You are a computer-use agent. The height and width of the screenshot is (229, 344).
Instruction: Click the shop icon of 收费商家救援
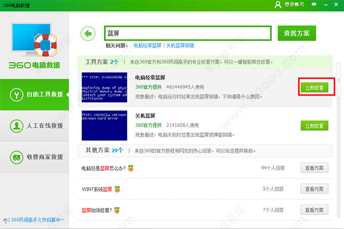(17, 157)
